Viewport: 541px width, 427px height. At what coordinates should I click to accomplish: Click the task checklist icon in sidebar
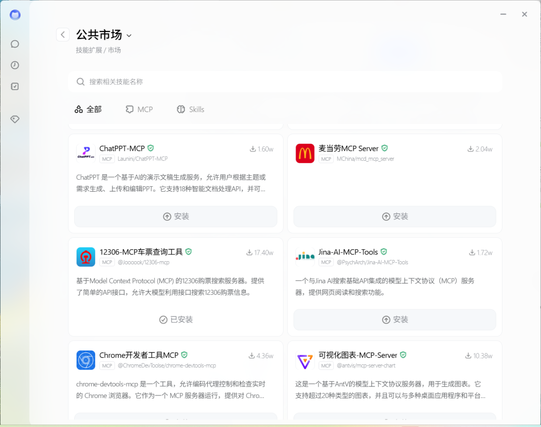point(15,87)
